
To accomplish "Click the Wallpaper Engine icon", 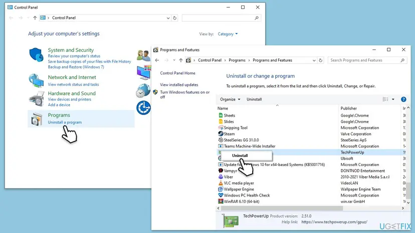I will [221, 189].
